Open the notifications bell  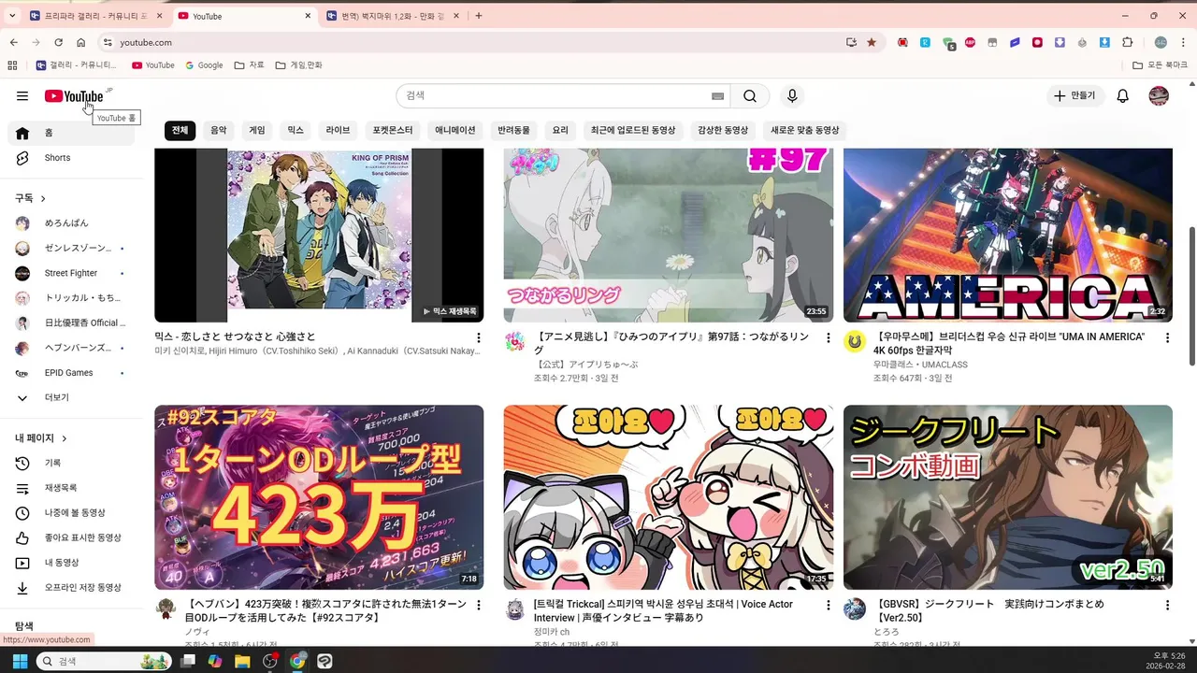pyautogui.click(x=1123, y=96)
